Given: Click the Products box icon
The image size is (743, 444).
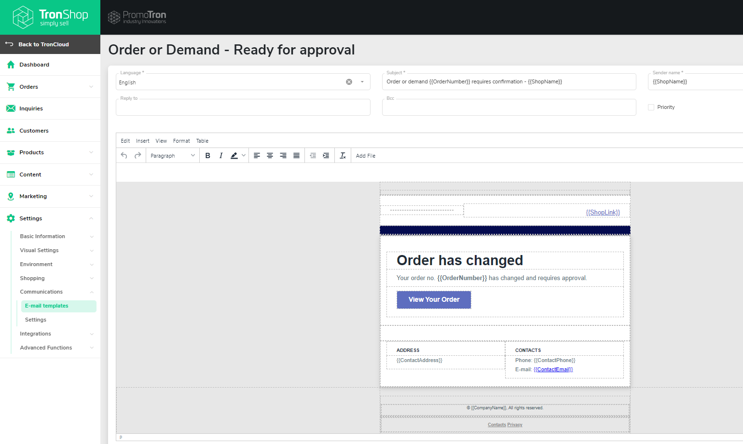Looking at the screenshot, I should click(11, 152).
